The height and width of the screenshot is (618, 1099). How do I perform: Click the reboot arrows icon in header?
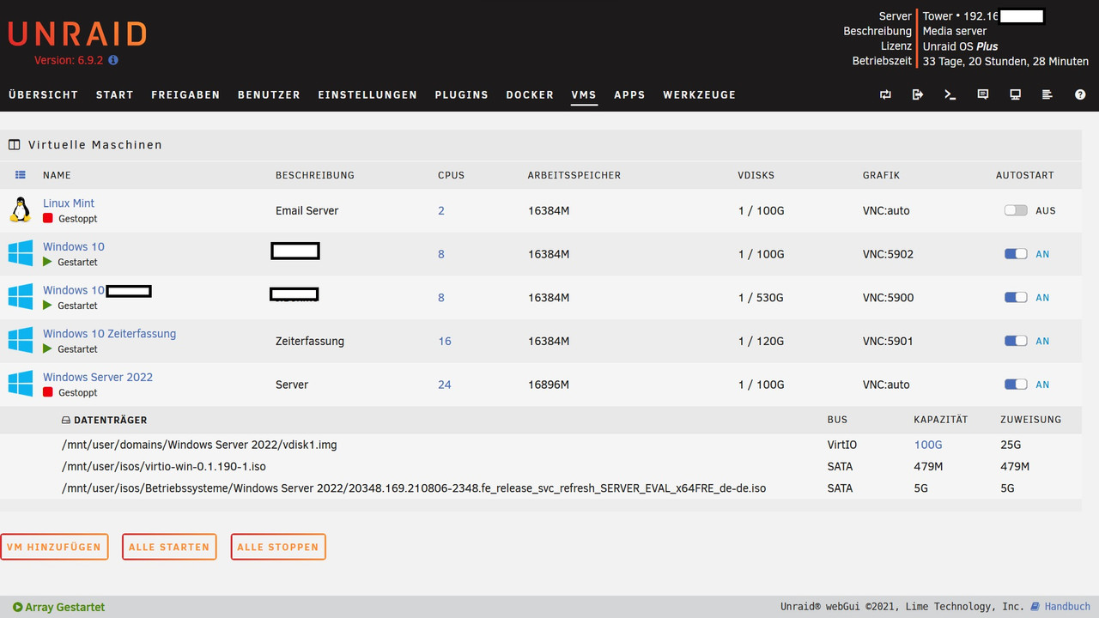coord(885,94)
